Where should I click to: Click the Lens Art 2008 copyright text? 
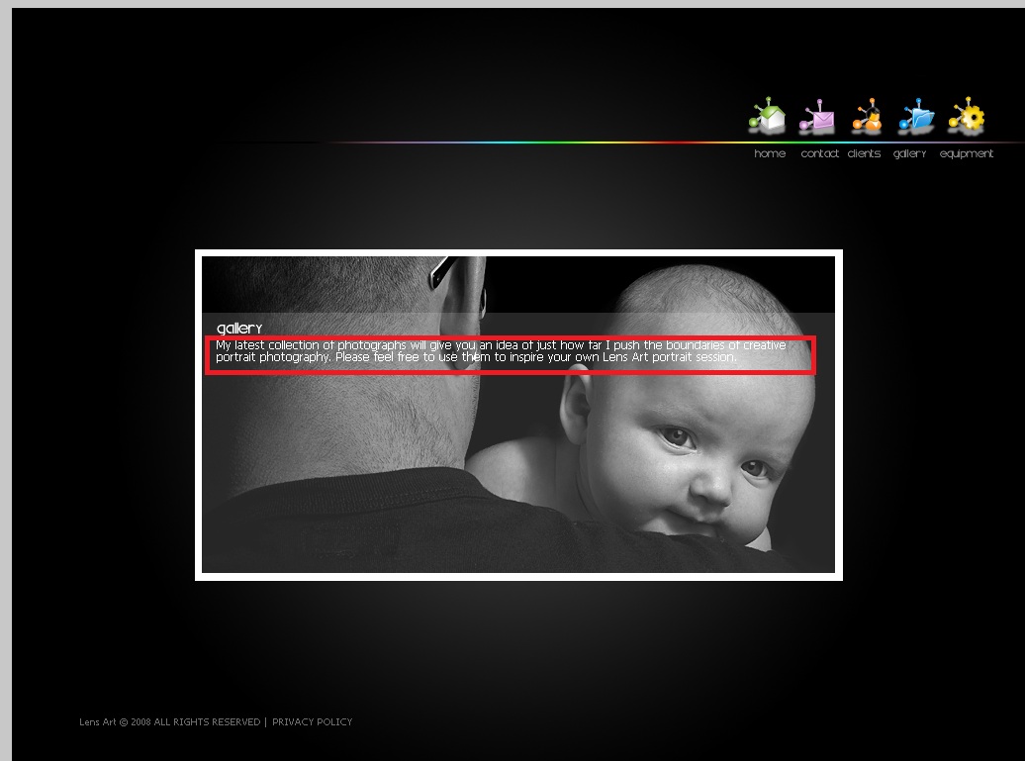tap(170, 721)
